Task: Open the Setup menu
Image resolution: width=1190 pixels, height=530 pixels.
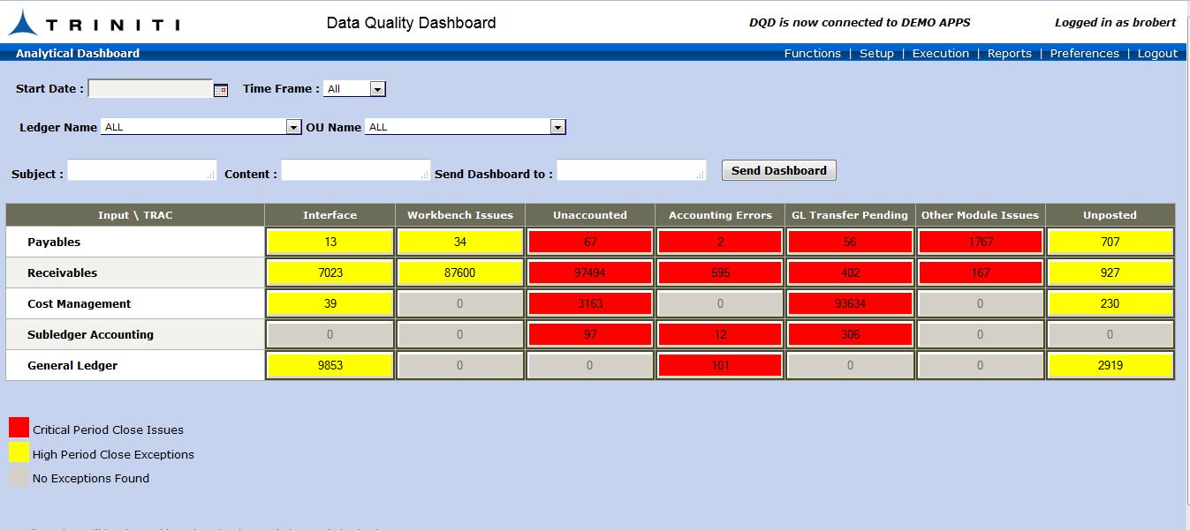Action: pos(876,53)
